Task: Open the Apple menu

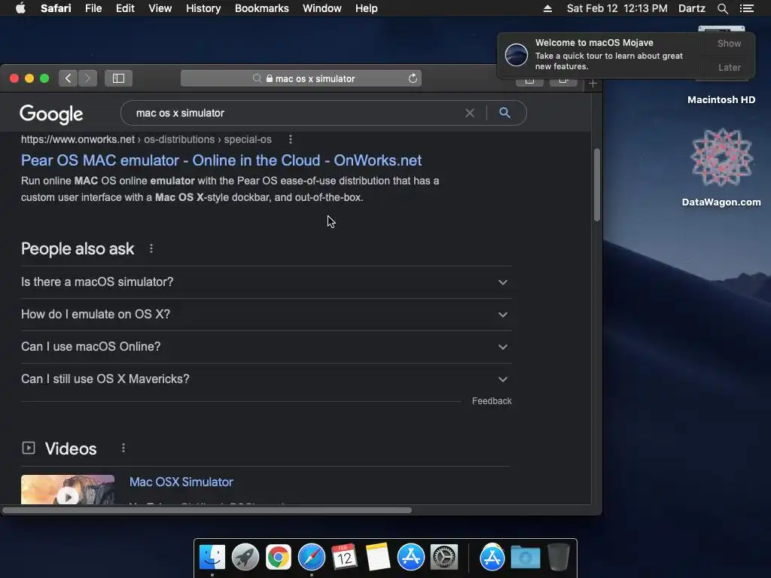Action: click(20, 8)
